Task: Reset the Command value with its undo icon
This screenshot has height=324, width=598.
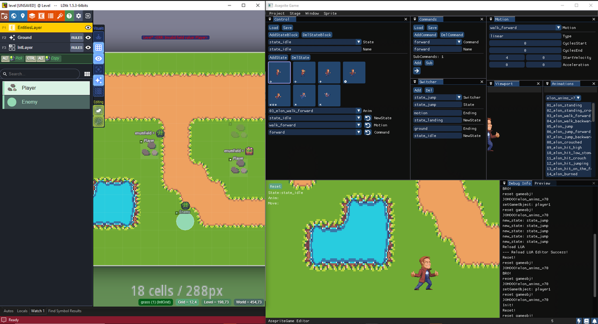Action: click(367, 132)
